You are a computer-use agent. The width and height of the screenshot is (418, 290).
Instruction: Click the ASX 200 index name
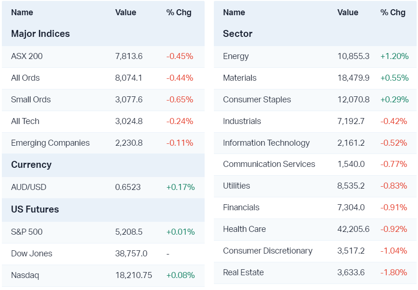click(x=27, y=56)
